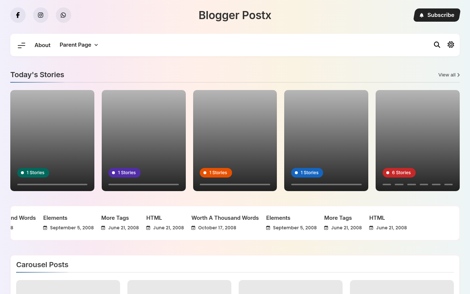This screenshot has height=294, width=470.
Task: Expand the Parent Page dropdown chevron
Action: [96, 45]
